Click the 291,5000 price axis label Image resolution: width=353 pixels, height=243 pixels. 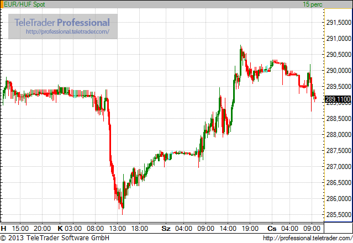pos(339,23)
